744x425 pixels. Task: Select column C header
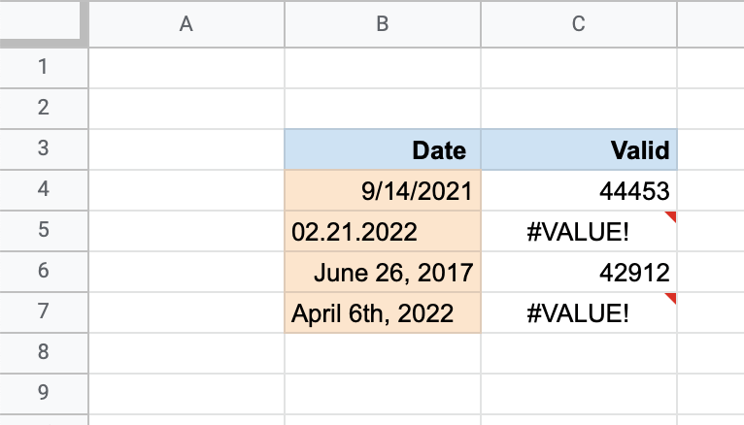[x=579, y=23]
